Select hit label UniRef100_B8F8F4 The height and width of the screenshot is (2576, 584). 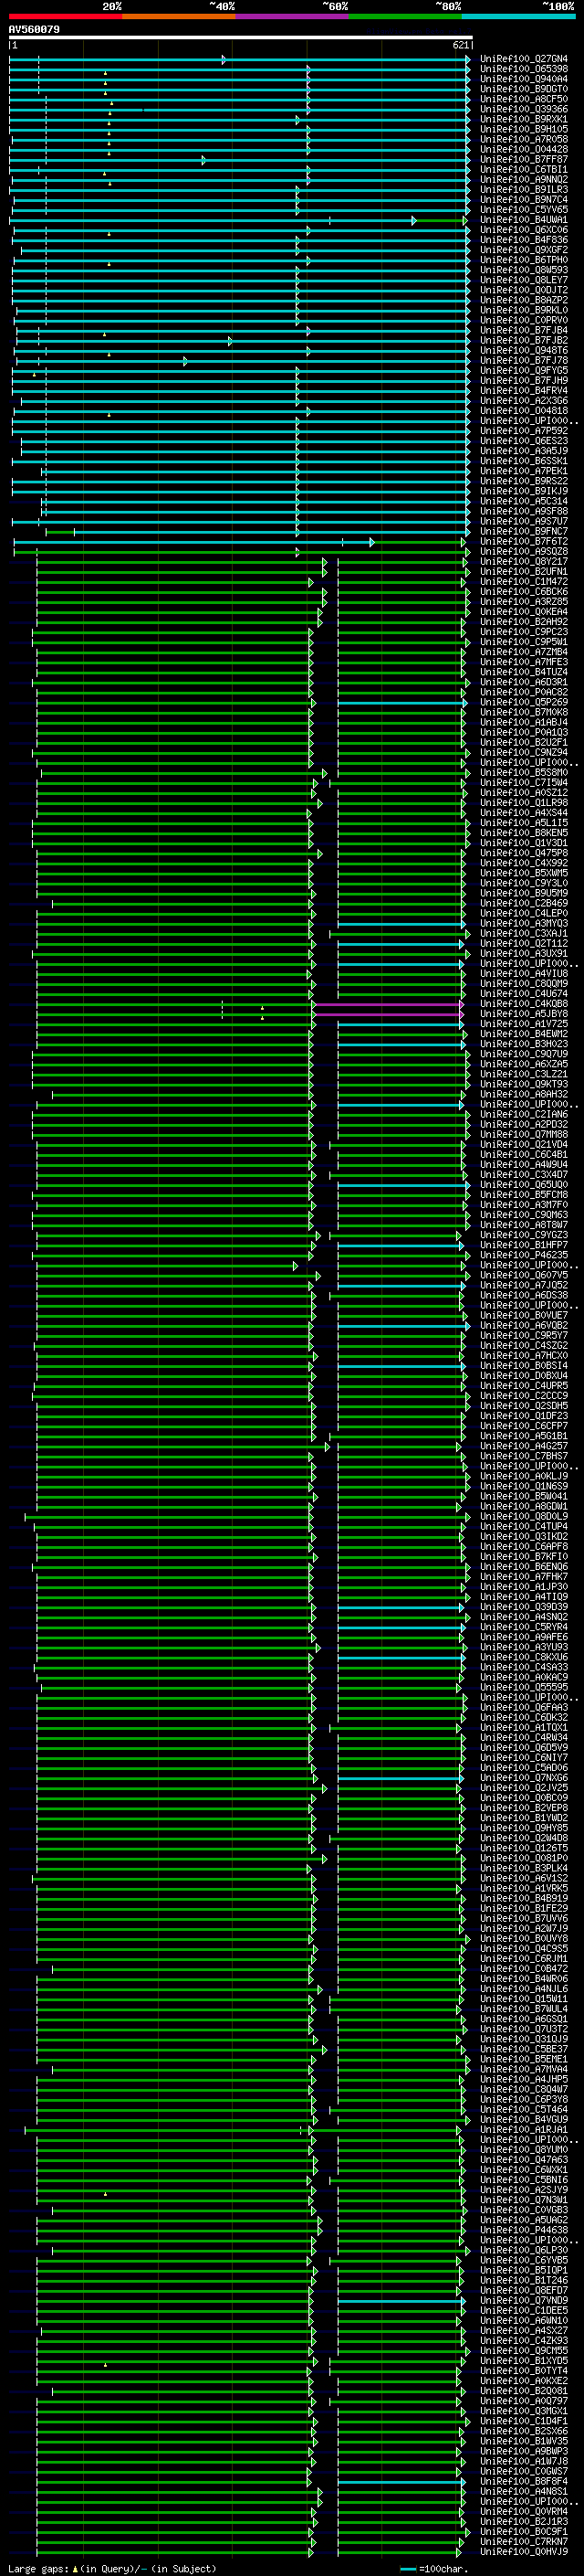click(524, 2481)
